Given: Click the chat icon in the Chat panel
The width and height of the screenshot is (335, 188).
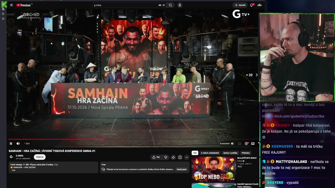Looking at the screenshot, I should click(103, 169).
